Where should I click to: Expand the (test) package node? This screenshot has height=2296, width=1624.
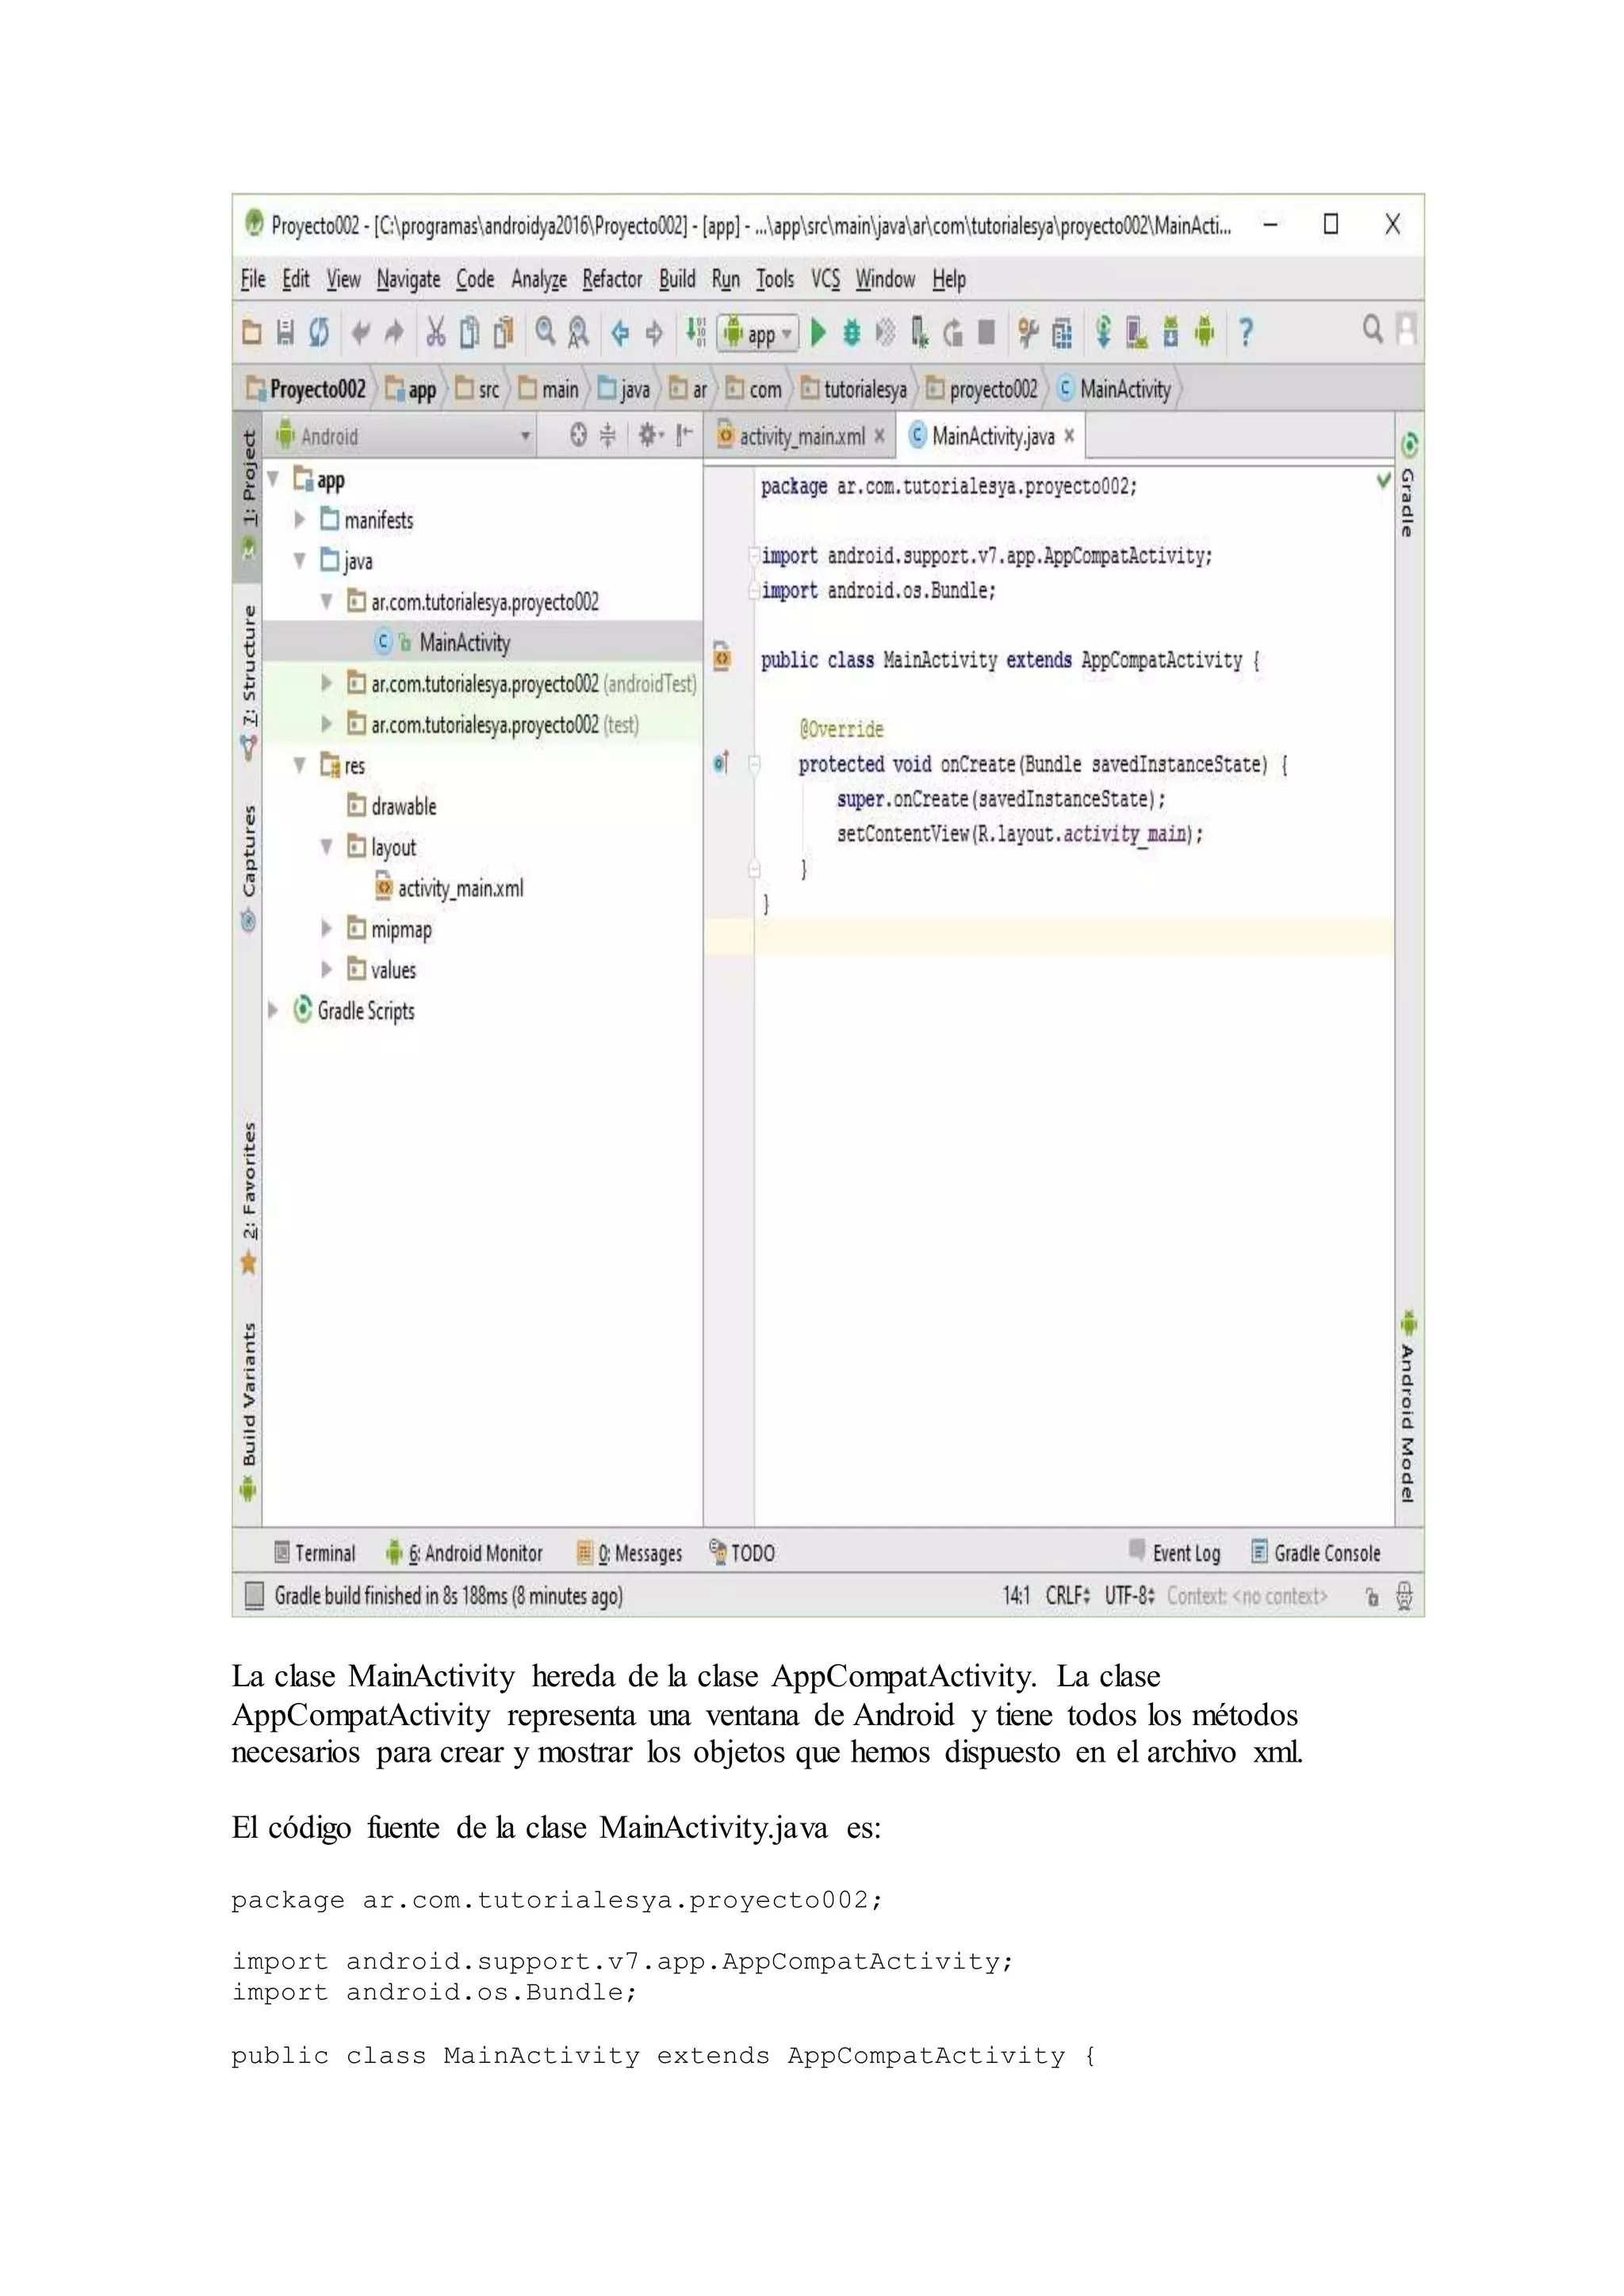326,724
